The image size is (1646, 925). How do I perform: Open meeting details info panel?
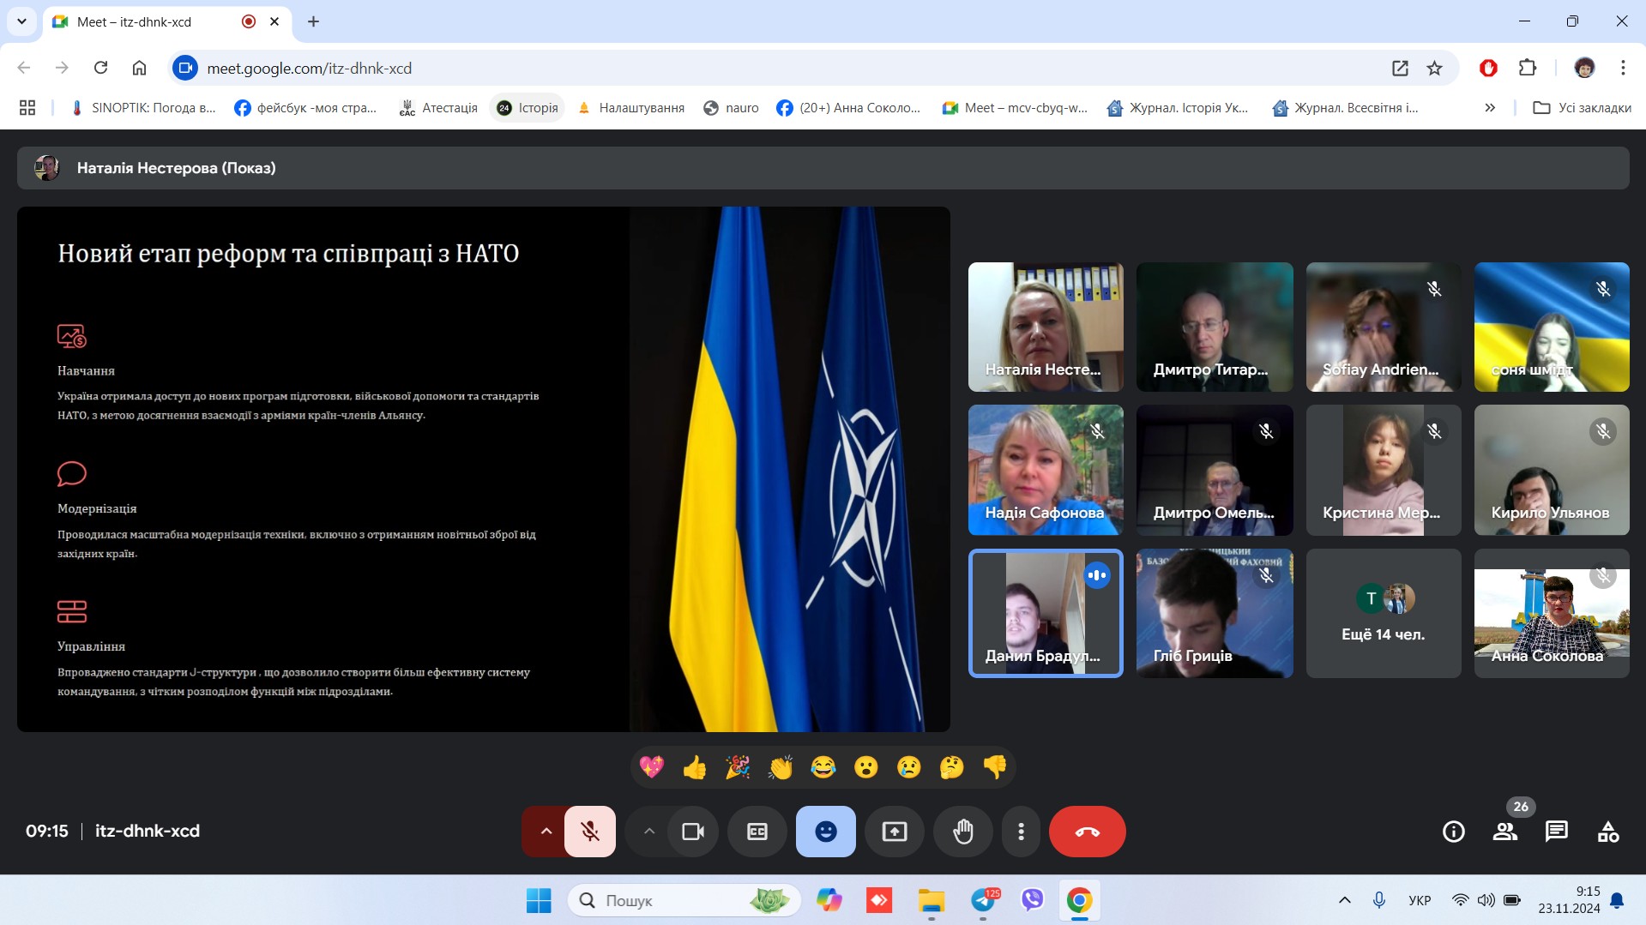coord(1454,831)
